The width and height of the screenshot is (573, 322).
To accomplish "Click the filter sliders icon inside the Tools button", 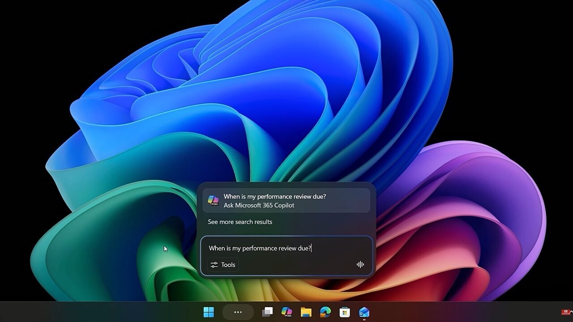I will point(215,264).
